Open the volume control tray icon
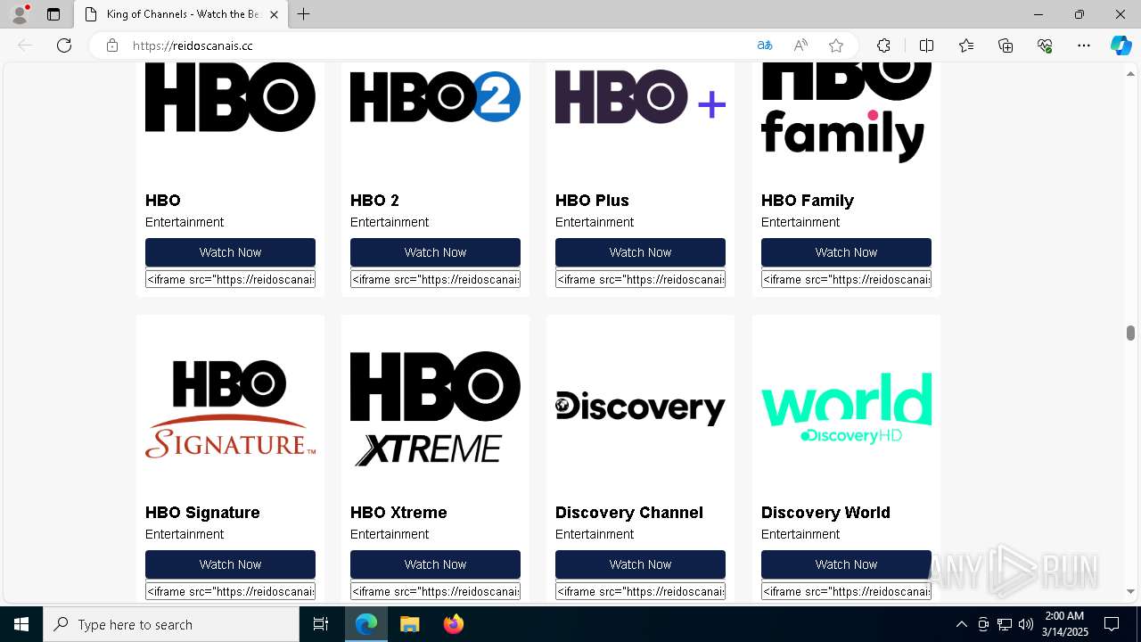The image size is (1141, 642). [x=1025, y=624]
